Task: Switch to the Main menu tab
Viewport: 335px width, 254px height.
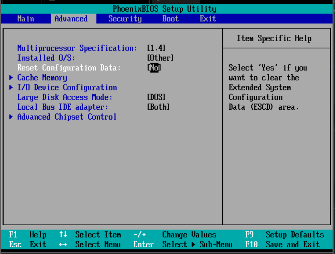Action: pos(26,19)
